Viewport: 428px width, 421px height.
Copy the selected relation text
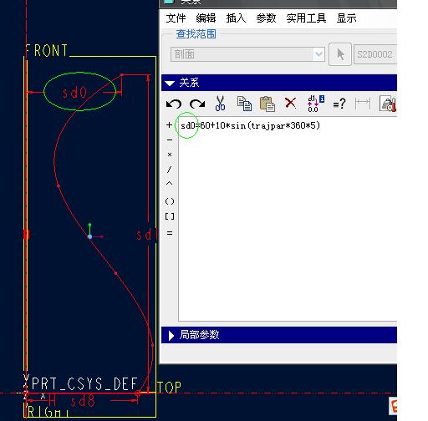(244, 104)
